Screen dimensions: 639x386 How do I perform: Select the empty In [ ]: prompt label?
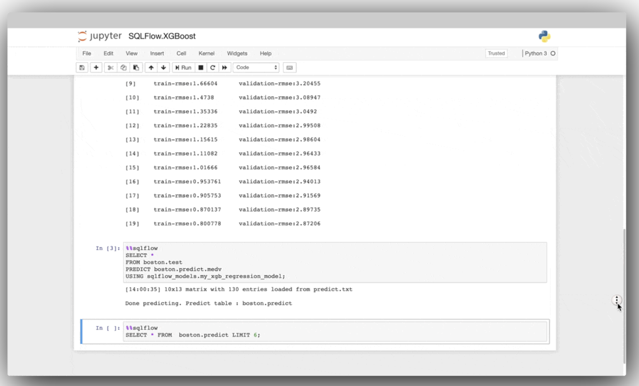(108, 328)
